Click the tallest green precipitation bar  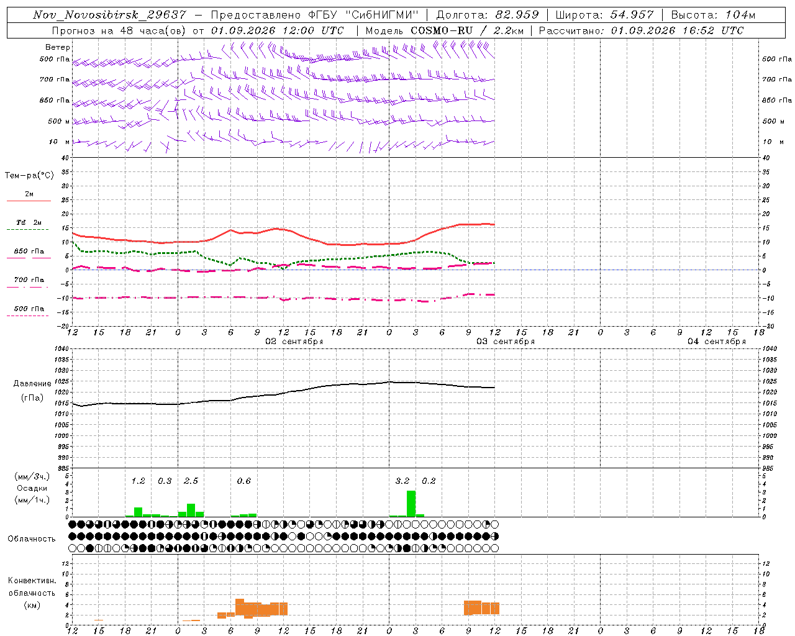(411, 504)
